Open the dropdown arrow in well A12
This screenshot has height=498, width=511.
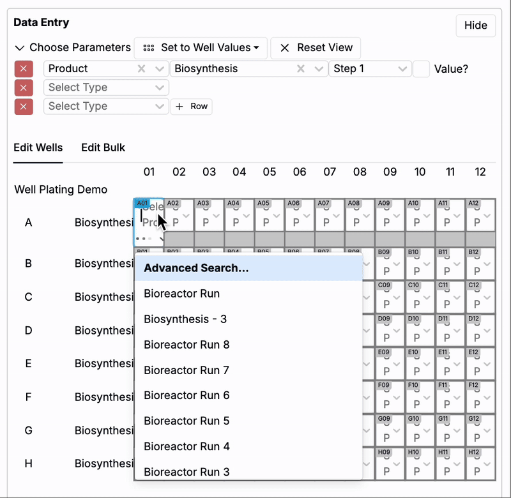click(487, 216)
